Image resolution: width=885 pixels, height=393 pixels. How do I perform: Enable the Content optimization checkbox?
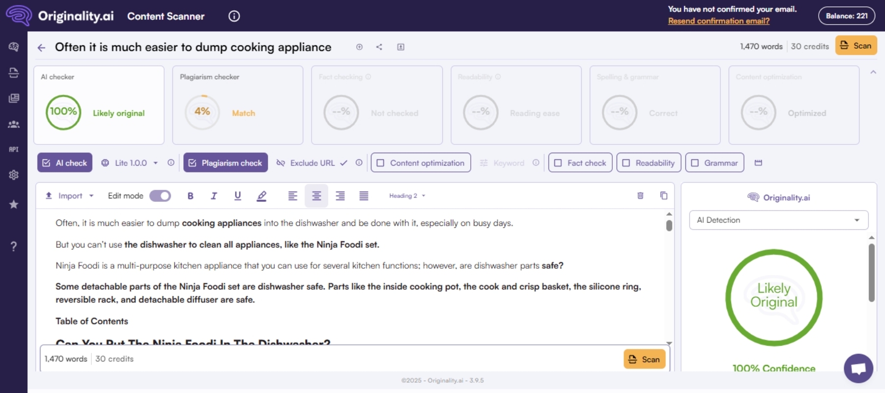(x=421, y=163)
